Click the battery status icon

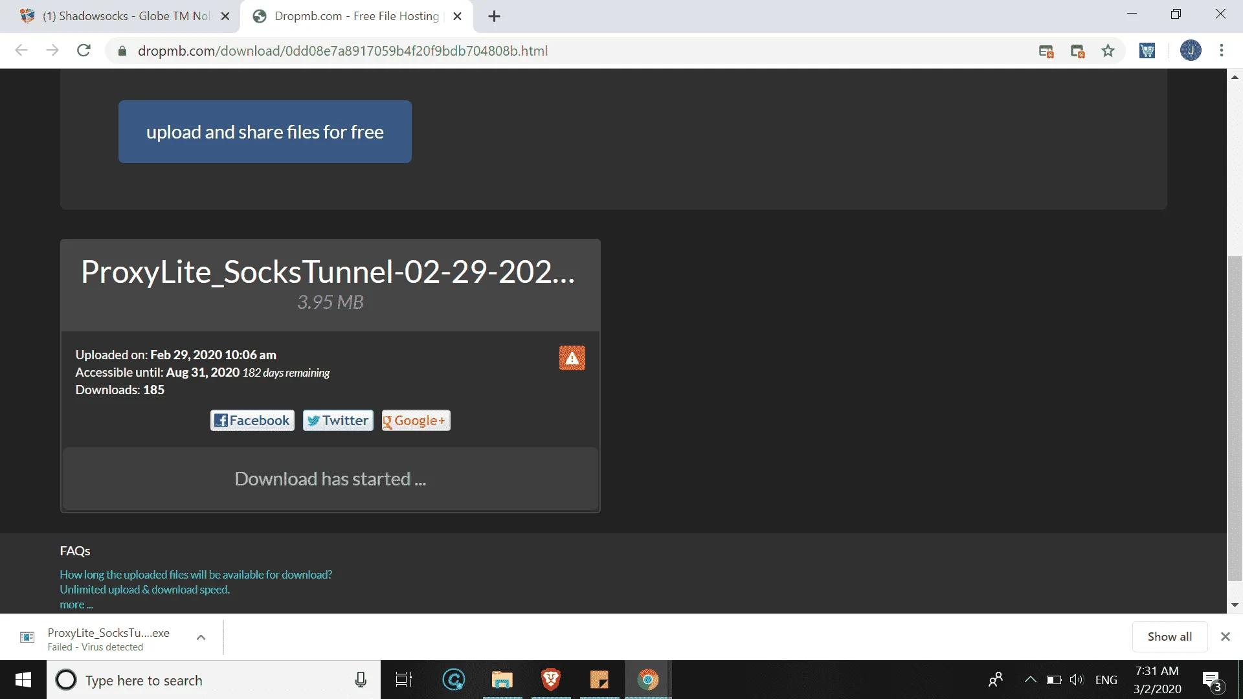(1054, 680)
